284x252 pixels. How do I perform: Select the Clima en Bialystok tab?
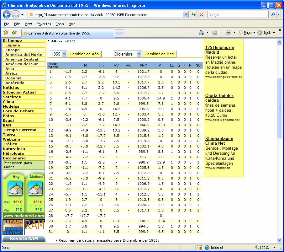tap(68, 33)
